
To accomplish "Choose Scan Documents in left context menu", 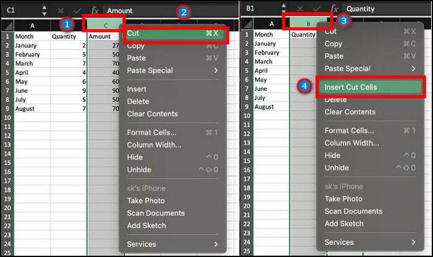I will pos(173,213).
